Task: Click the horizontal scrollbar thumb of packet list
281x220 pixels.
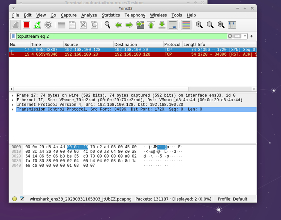Action: click(x=101, y=89)
